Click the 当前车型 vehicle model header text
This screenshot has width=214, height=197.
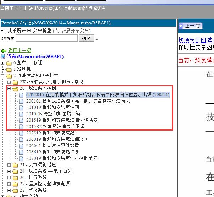pyautogui.click(x=53, y=8)
